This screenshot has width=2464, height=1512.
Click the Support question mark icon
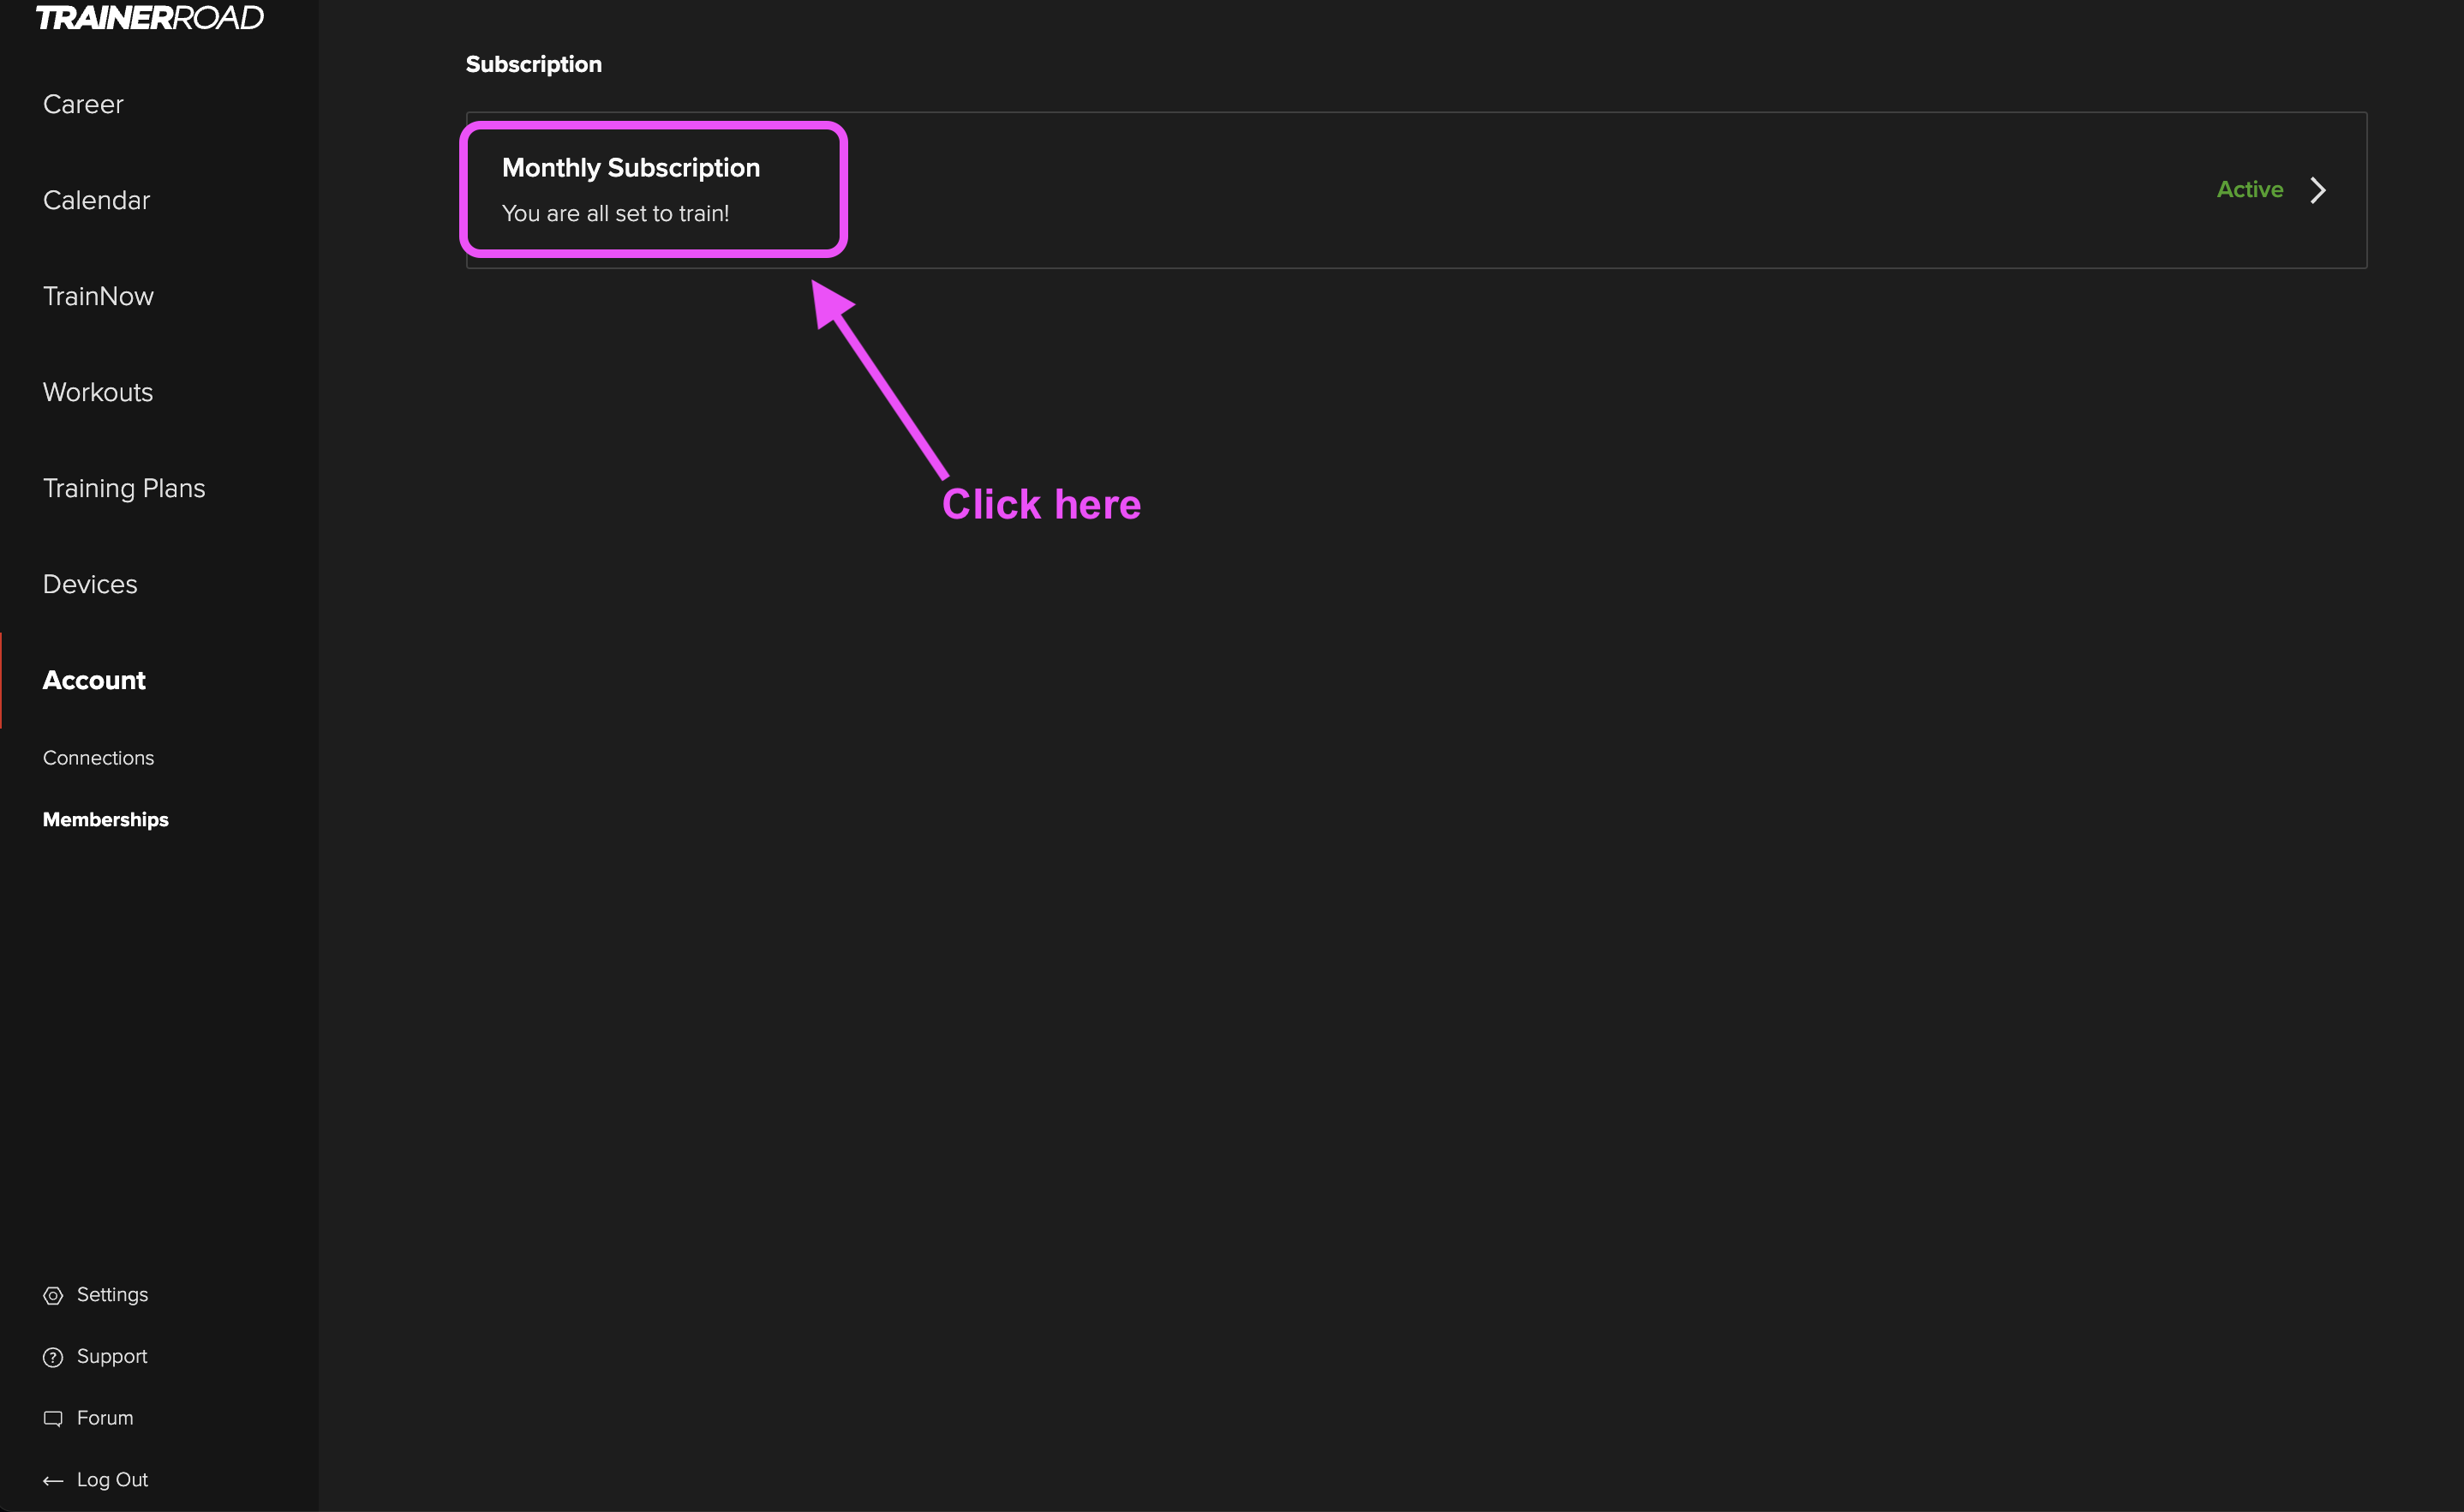pyautogui.click(x=53, y=1357)
